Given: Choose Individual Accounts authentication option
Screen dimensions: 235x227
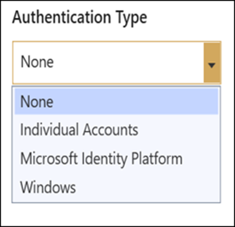Looking at the screenshot, I should pyautogui.click(x=116, y=130).
